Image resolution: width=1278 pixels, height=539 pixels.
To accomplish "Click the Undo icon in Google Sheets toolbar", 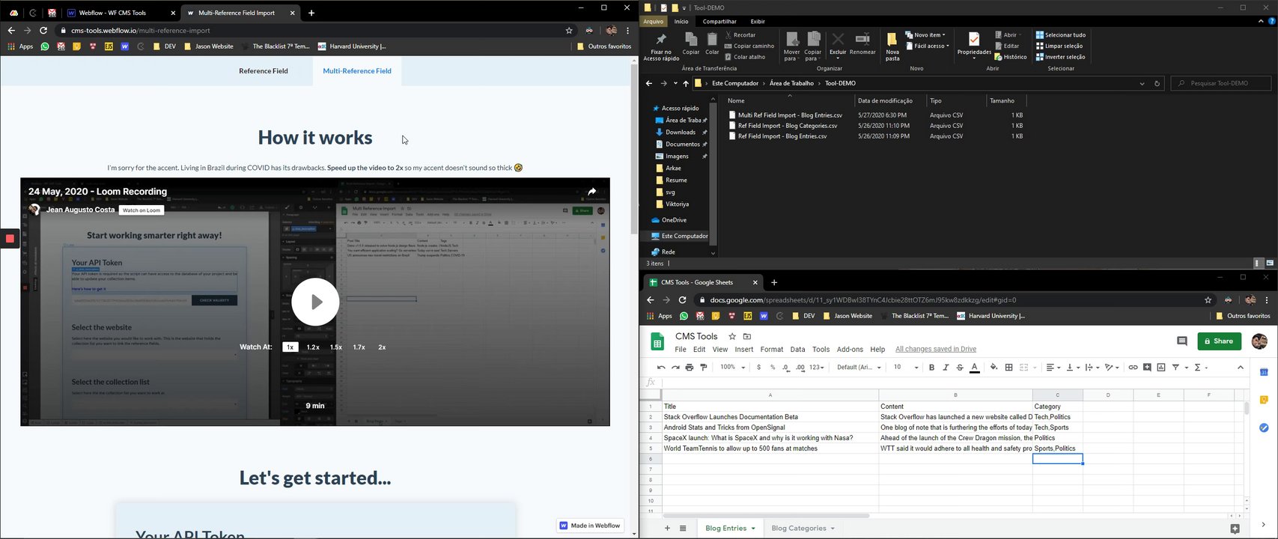I will tap(661, 368).
